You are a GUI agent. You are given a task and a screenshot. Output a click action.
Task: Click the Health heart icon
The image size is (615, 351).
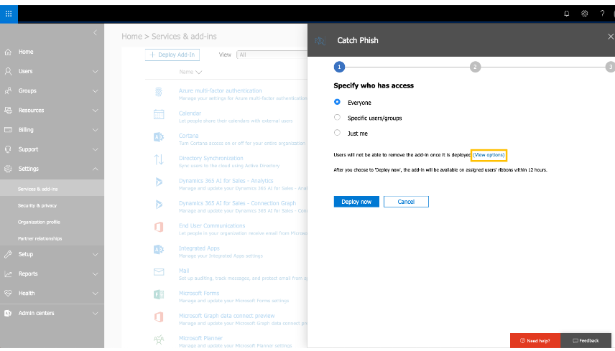point(8,293)
